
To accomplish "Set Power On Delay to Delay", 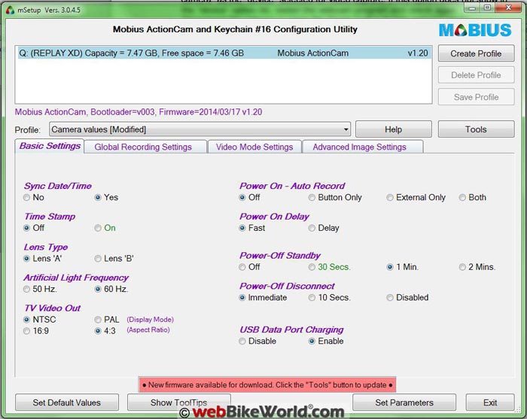I will (312, 228).
